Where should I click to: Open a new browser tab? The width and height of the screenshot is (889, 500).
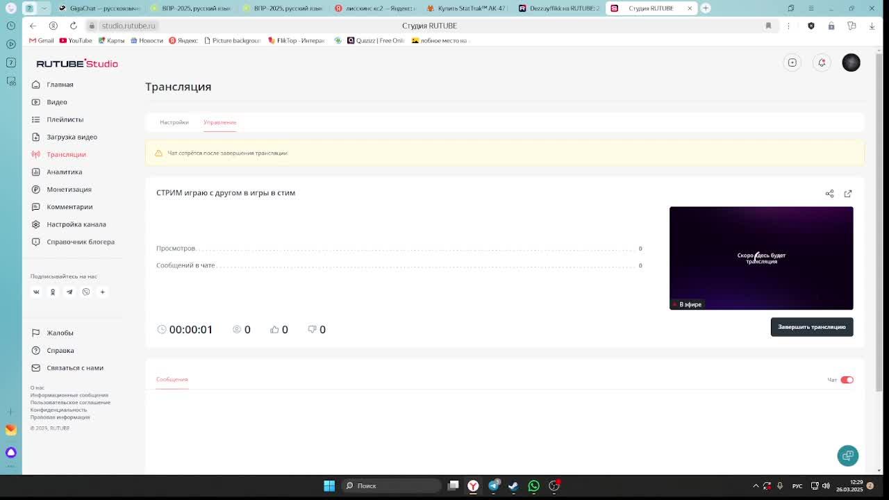pyautogui.click(x=706, y=8)
